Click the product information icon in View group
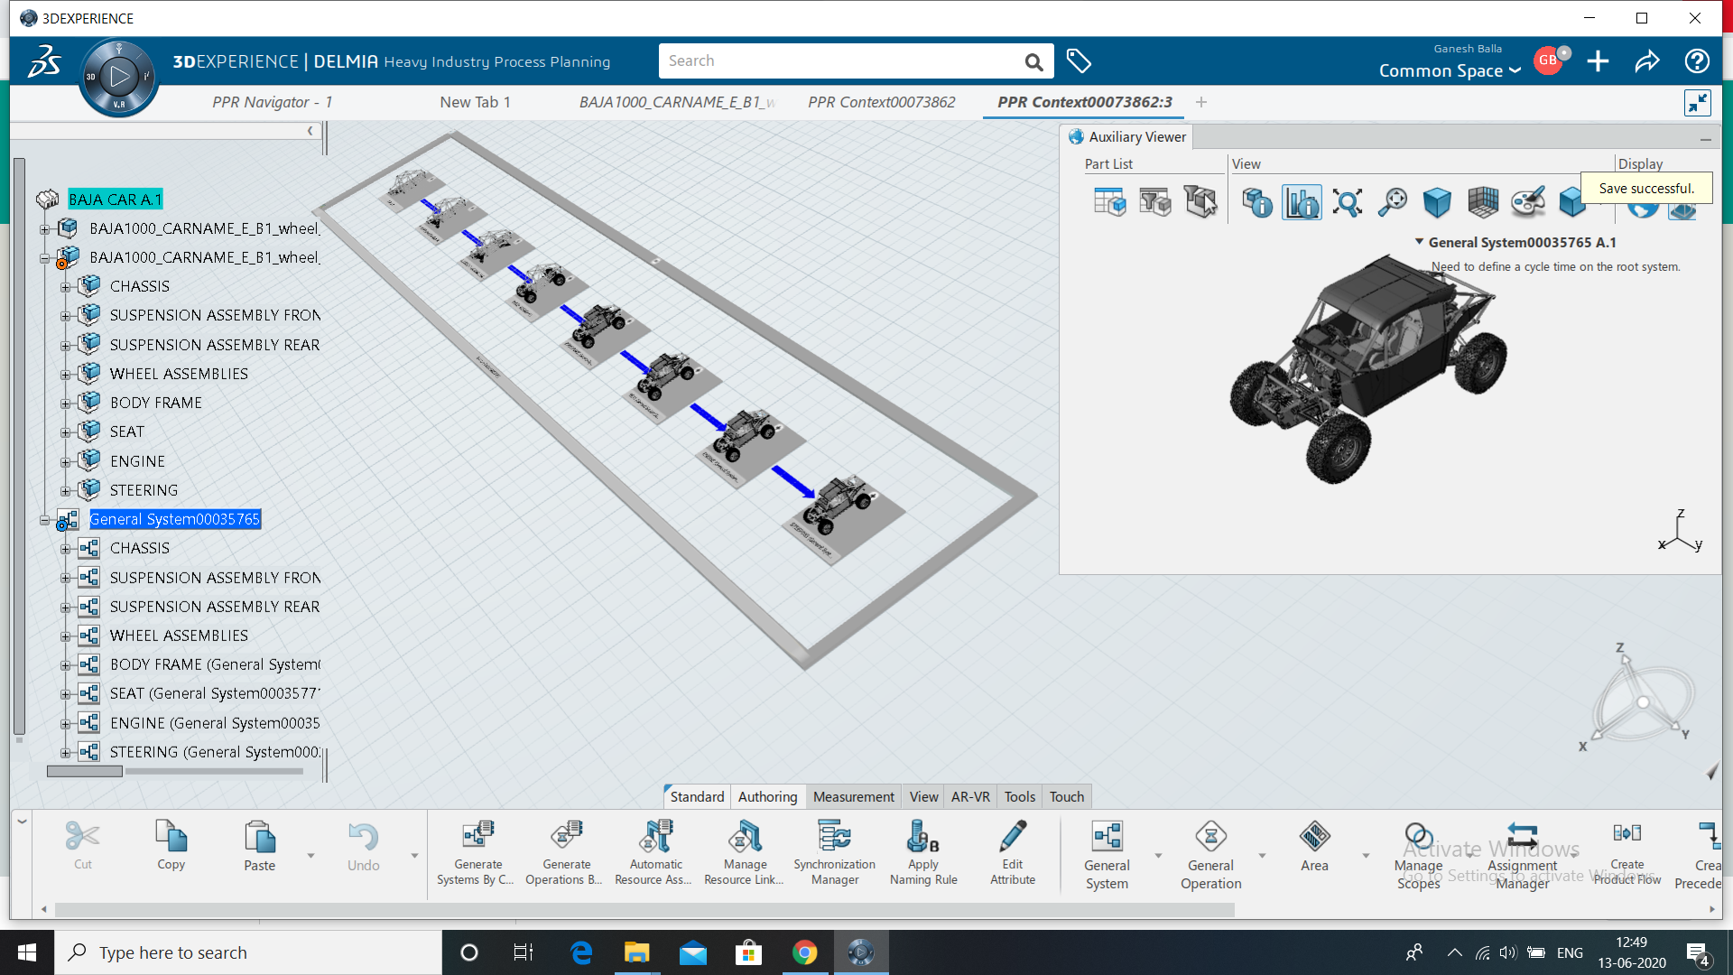Screen dimensions: 1733x975 pos(1256,202)
